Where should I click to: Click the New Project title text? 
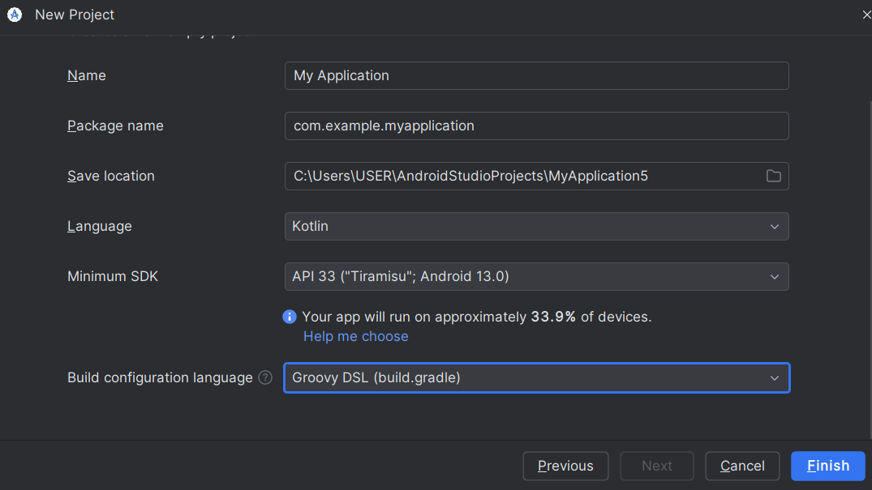point(75,15)
